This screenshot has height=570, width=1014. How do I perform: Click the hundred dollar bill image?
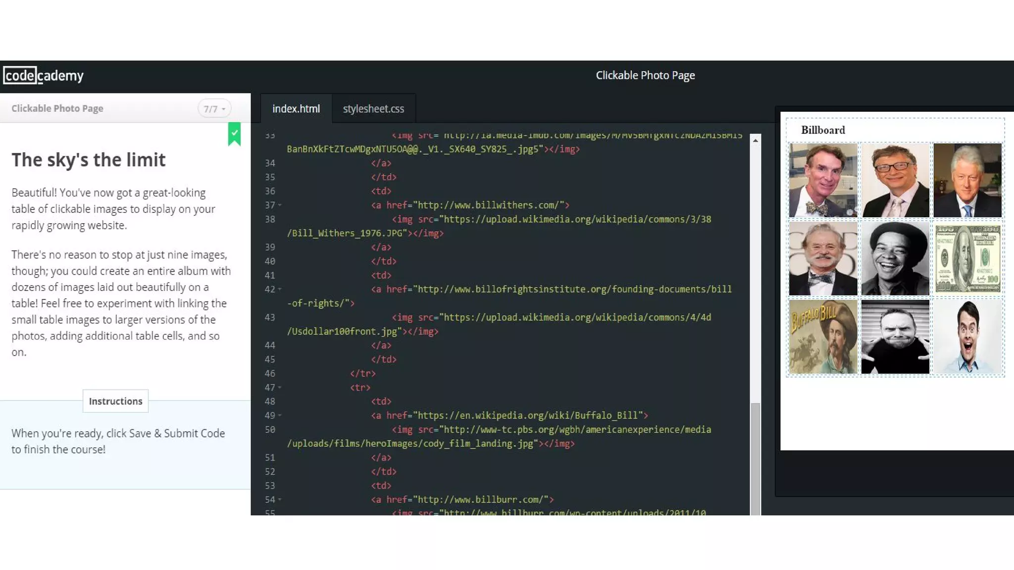click(x=967, y=259)
